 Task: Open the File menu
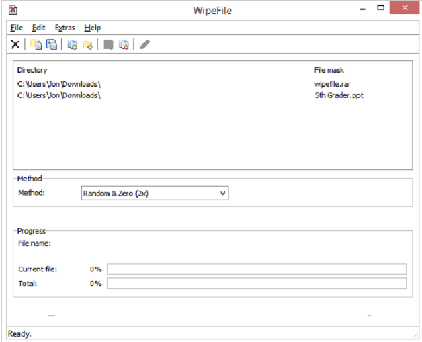pos(16,28)
